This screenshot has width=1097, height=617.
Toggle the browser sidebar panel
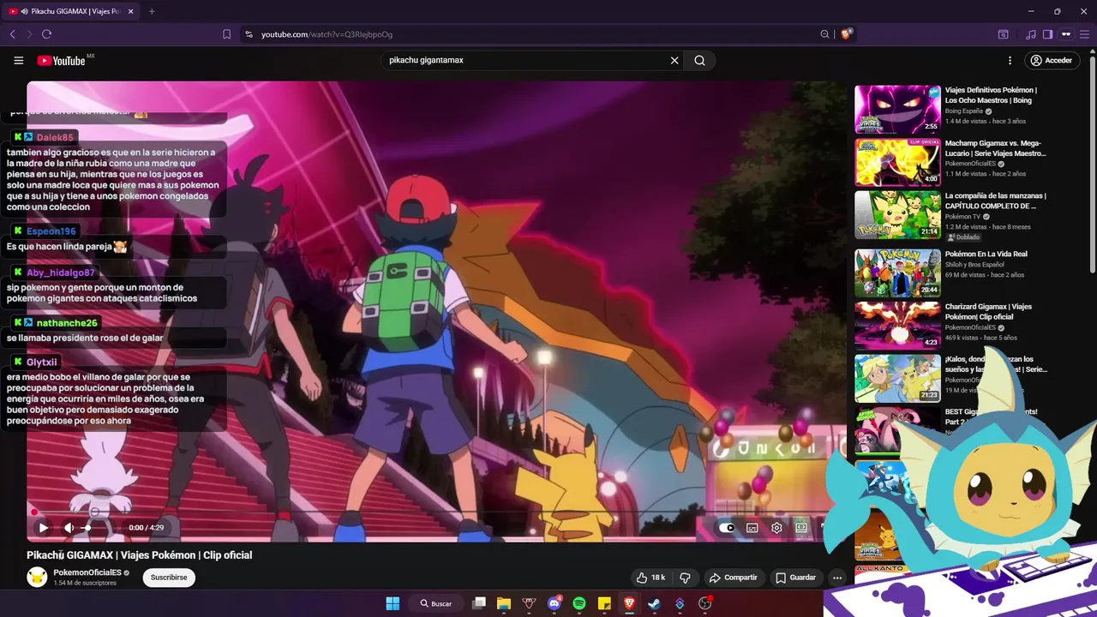[1047, 34]
